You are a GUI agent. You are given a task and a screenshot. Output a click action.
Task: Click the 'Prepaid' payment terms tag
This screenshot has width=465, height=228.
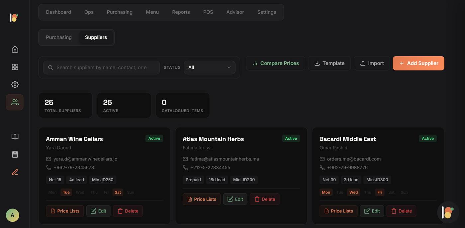coord(193,180)
